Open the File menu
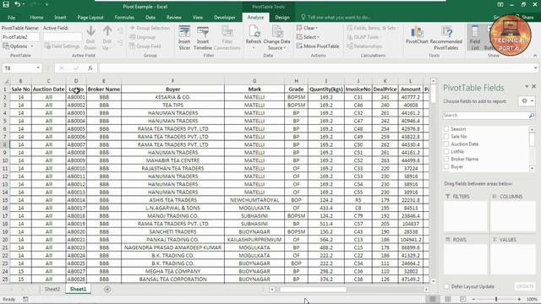The image size is (541, 304). (x=11, y=17)
